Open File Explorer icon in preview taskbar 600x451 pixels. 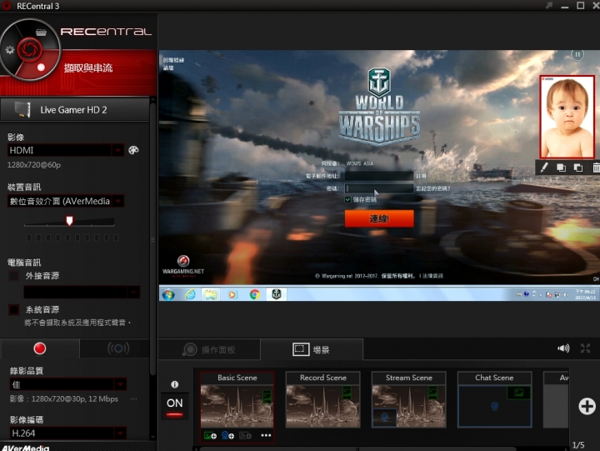coord(211,294)
